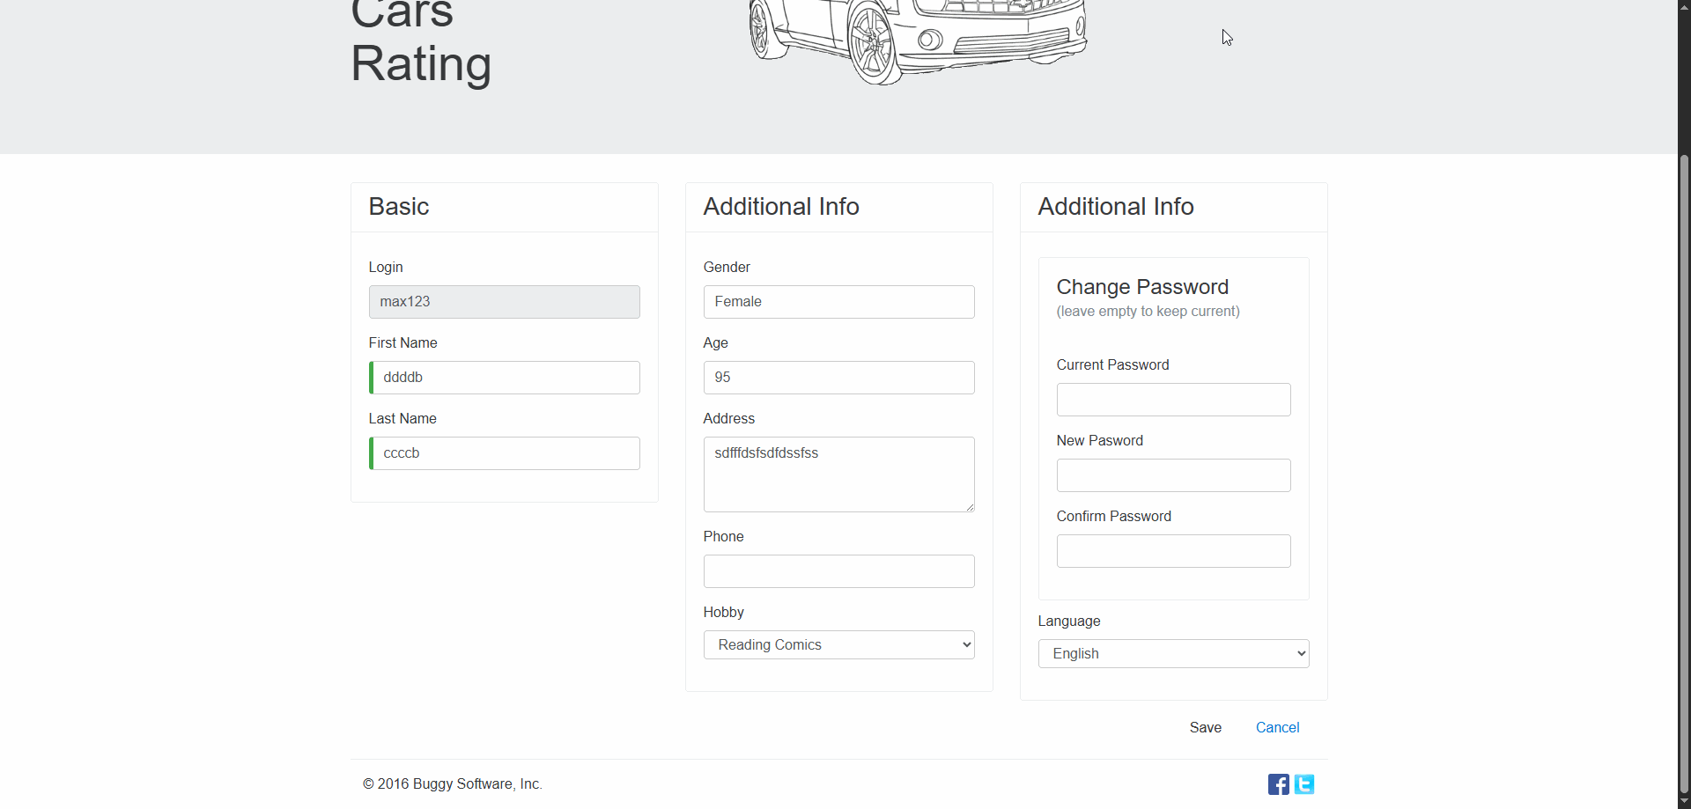Click the Gender text field
1691x809 pixels.
point(838,302)
